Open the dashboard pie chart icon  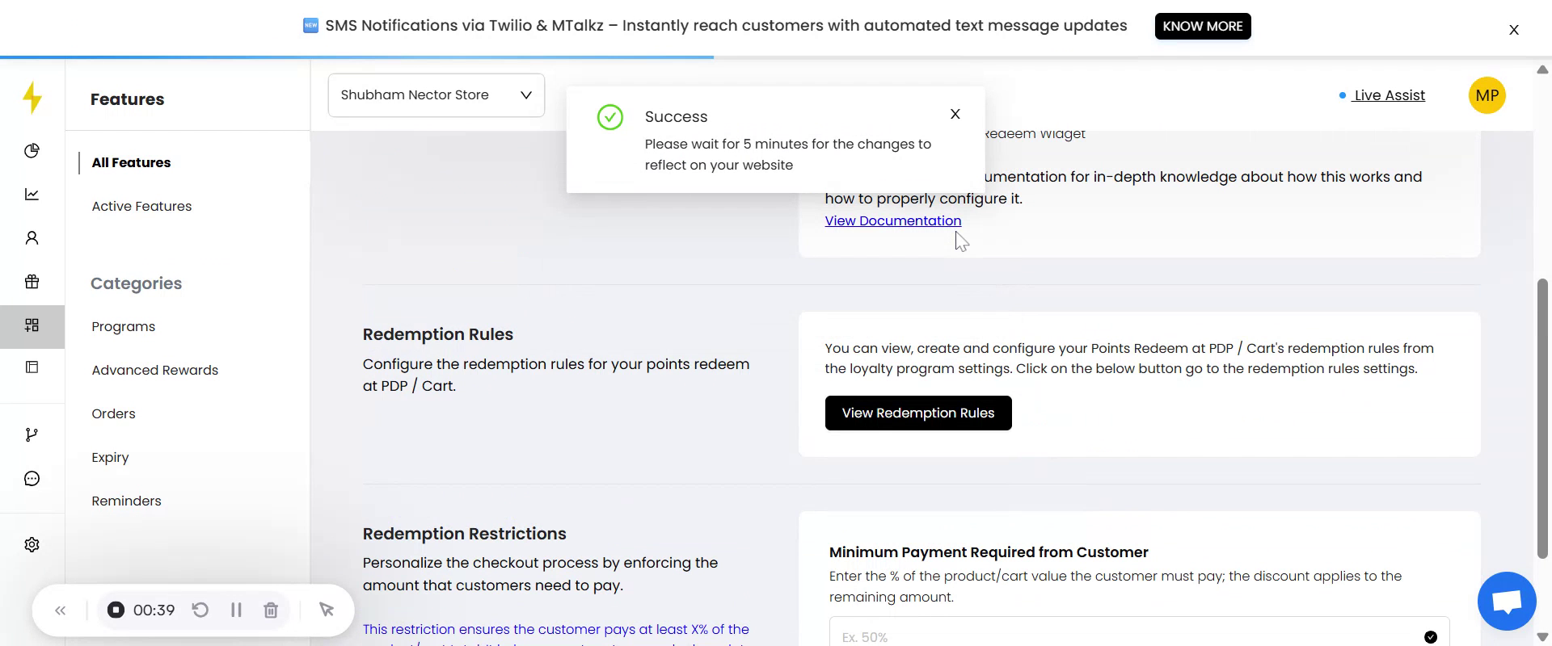(32, 151)
